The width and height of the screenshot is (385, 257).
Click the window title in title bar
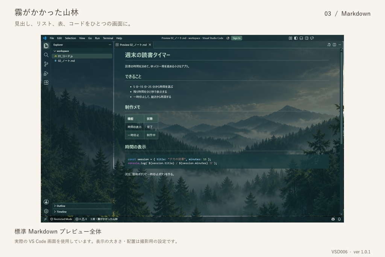192,38
